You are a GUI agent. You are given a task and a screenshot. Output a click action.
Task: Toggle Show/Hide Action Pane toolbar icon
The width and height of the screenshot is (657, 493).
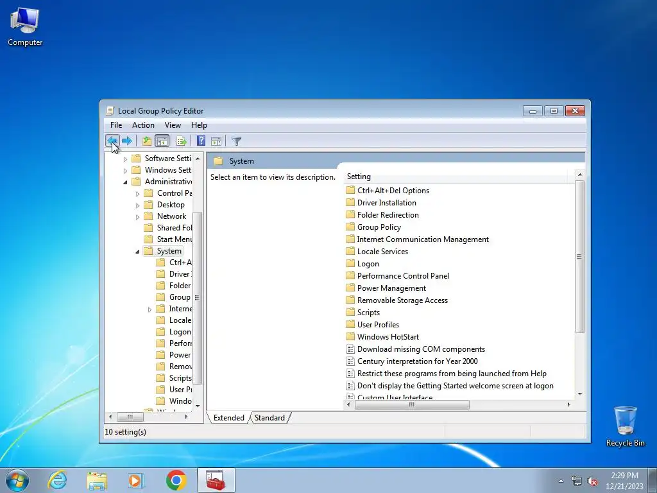click(216, 141)
